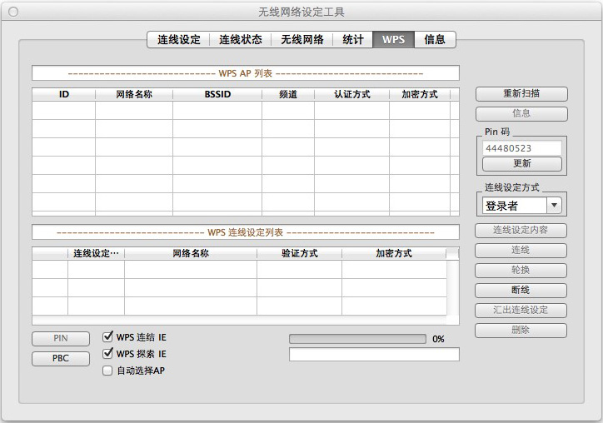Click the 连线设定内容 button
603x423 pixels.
click(x=521, y=231)
